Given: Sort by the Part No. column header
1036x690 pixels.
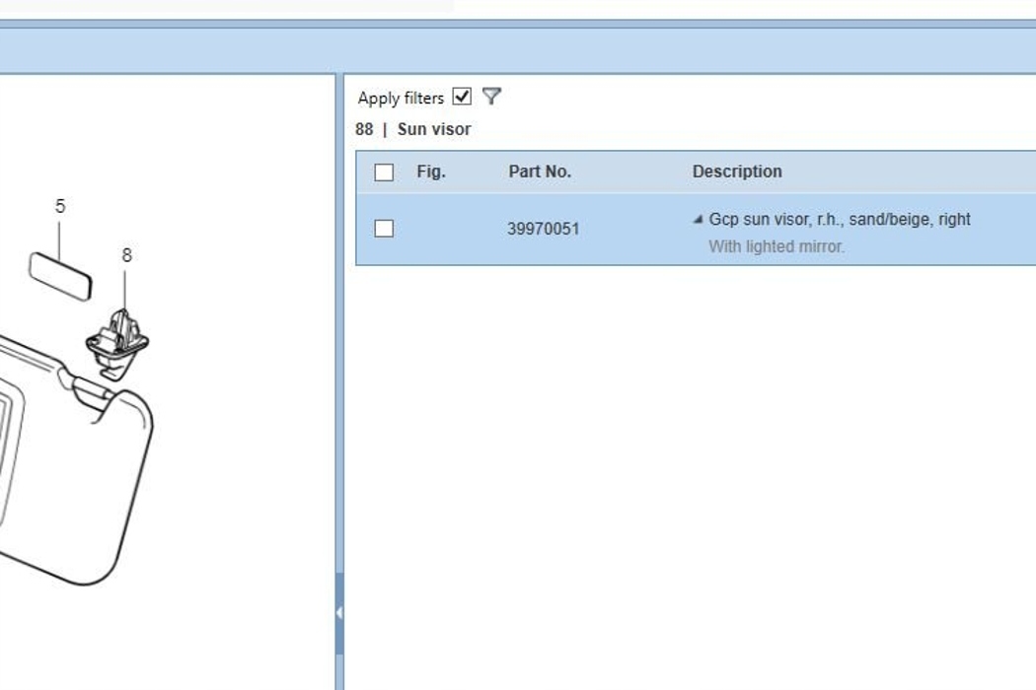Looking at the screenshot, I should click(539, 172).
